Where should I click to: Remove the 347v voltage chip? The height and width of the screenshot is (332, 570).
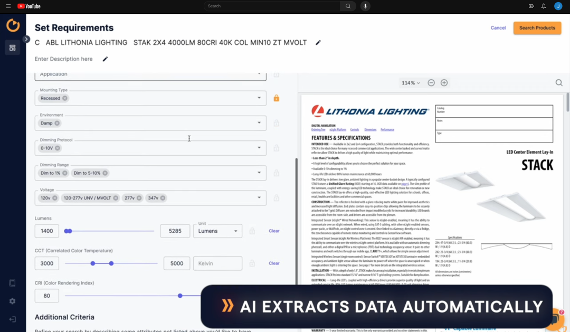click(163, 198)
